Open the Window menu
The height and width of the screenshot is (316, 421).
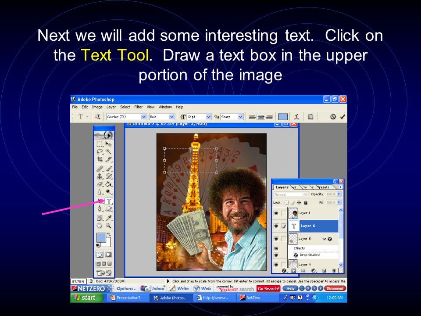coord(165,107)
